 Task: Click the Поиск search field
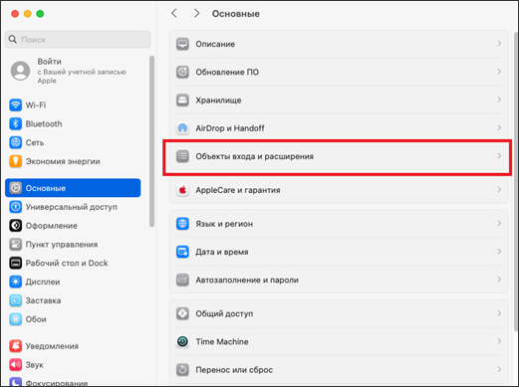(78, 40)
